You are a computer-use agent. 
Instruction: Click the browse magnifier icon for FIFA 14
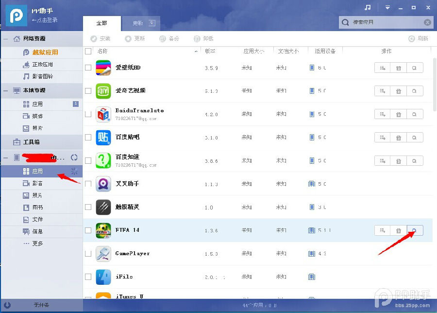tap(415, 230)
